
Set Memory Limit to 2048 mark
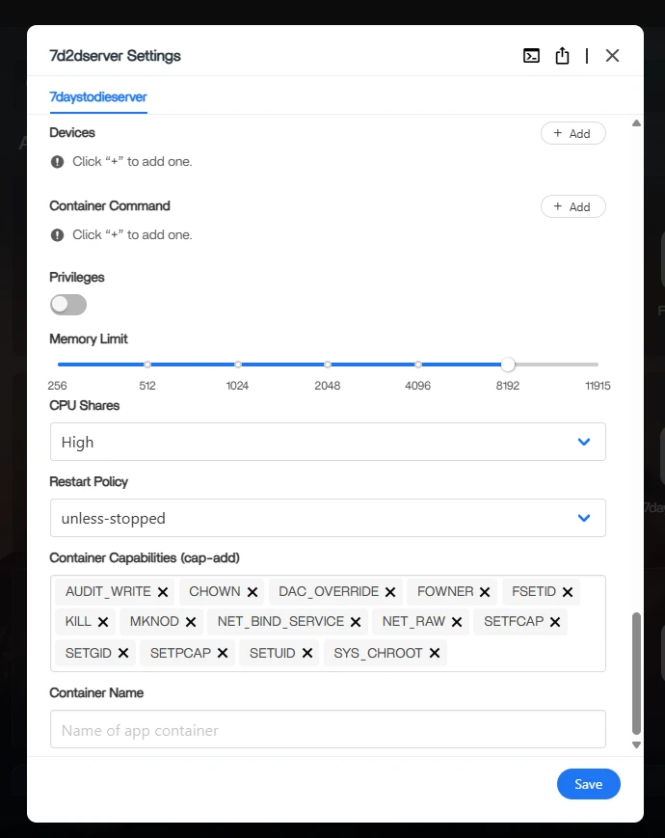[x=328, y=365]
